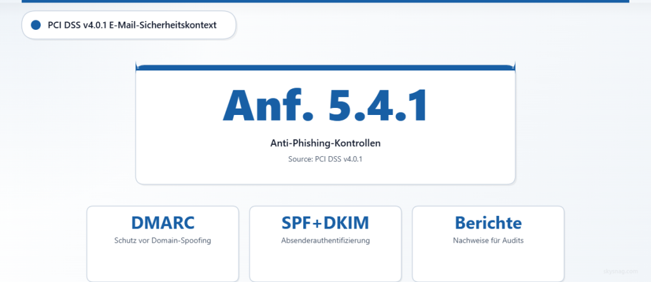Click the Anti-Phishing-Kontrollen subtitle

pos(325,144)
